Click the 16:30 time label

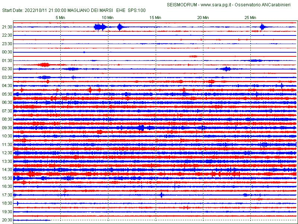click(7, 186)
